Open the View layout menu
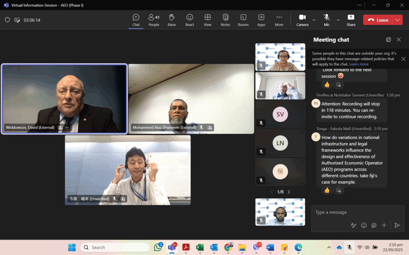 click(208, 20)
